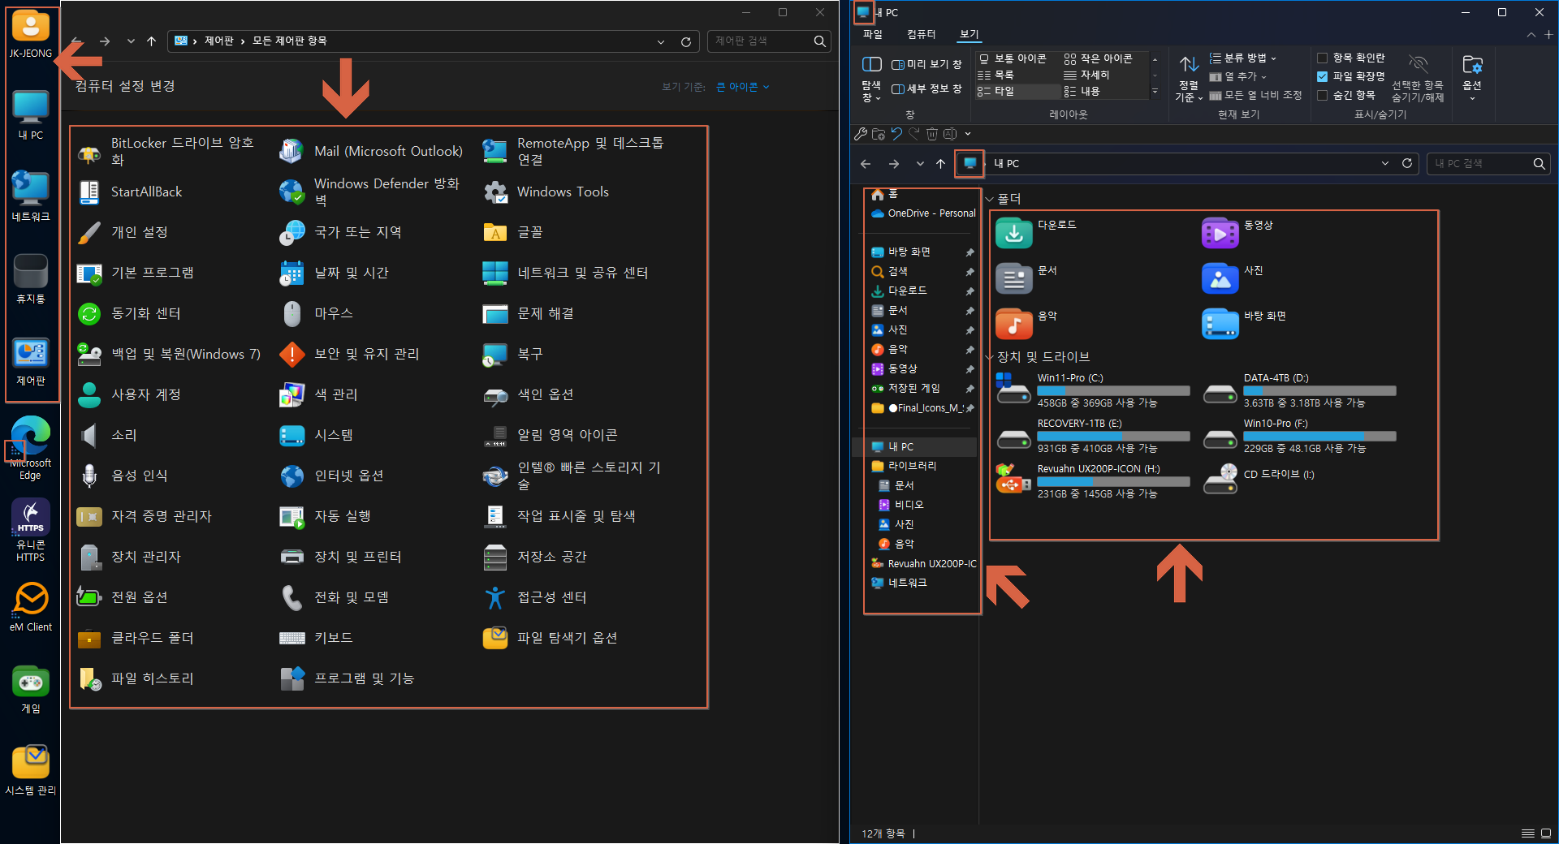Open Windows Defender 방화벽 item

pyautogui.click(x=371, y=192)
